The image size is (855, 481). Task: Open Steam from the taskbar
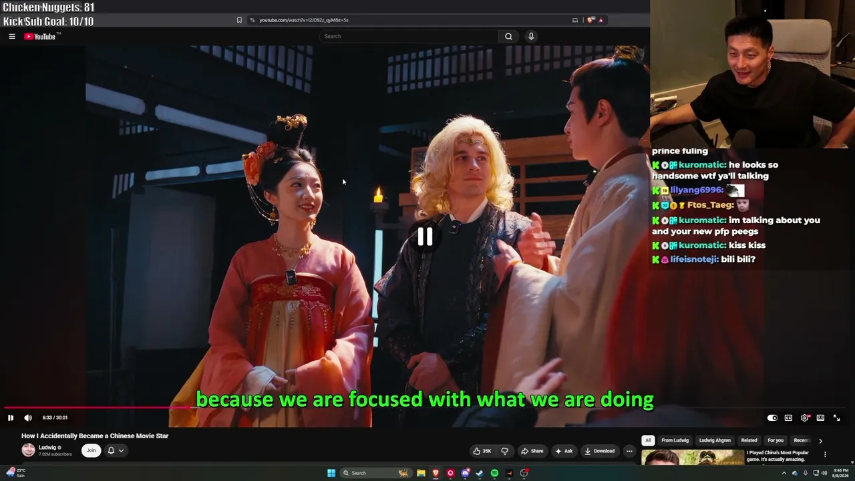coord(480,473)
